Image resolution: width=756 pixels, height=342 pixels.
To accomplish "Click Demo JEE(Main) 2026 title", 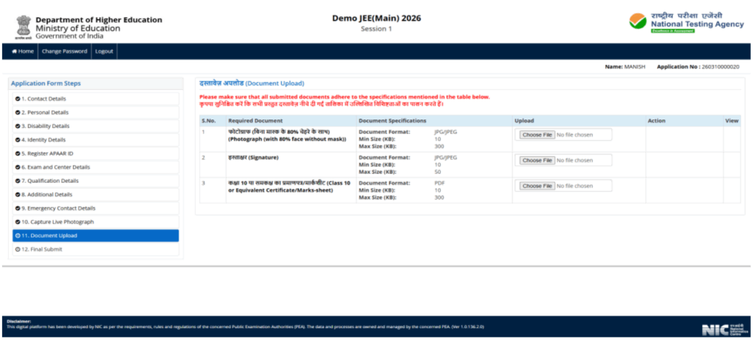I will coord(377,18).
